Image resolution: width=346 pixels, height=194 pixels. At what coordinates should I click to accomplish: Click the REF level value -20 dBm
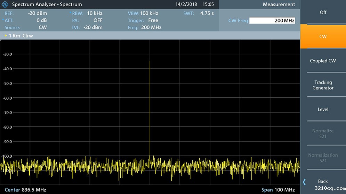[x=38, y=13]
